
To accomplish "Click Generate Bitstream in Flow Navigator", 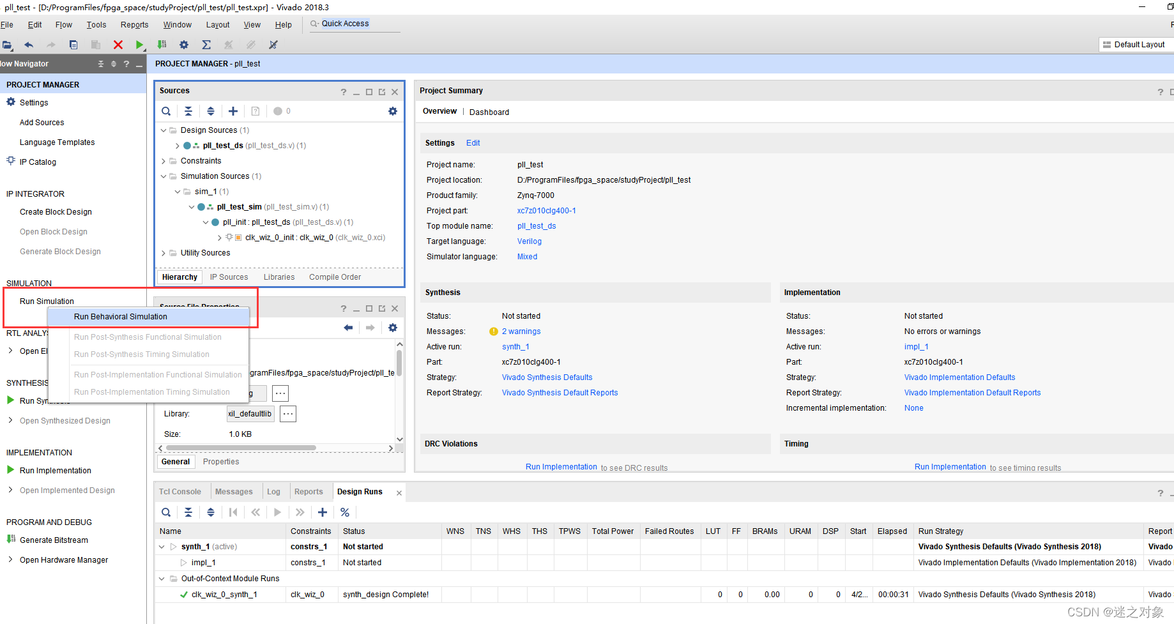I will 54,540.
